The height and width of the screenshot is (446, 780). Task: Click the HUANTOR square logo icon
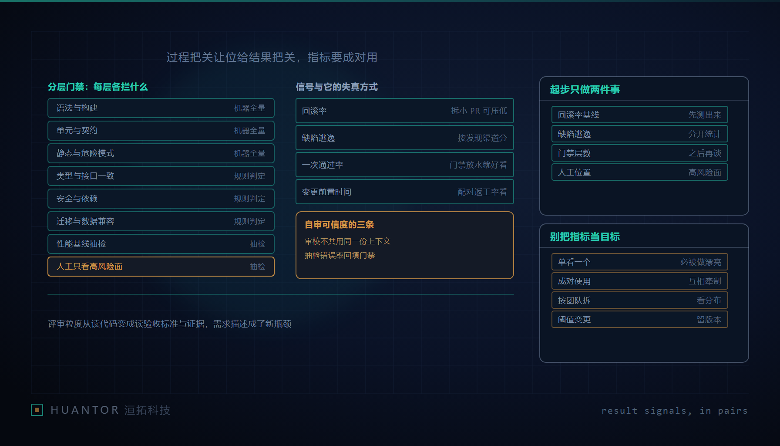click(x=37, y=410)
